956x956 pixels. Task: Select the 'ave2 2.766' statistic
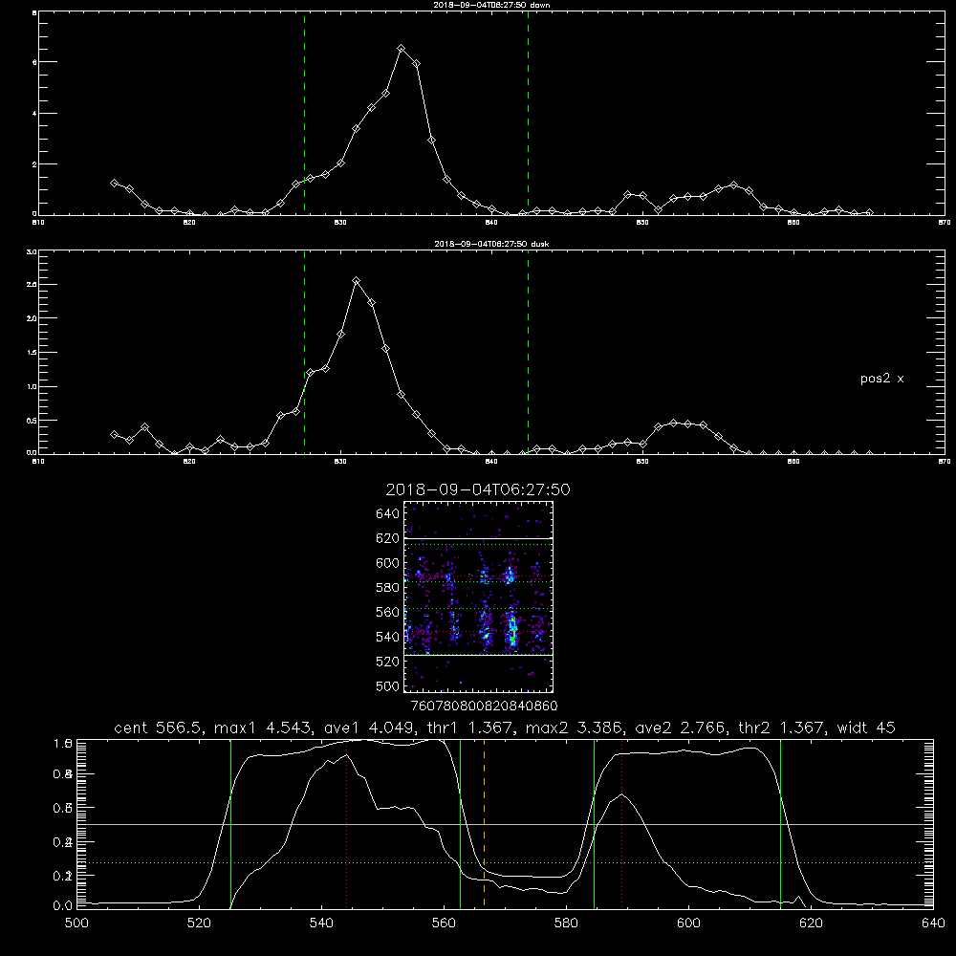[681, 728]
